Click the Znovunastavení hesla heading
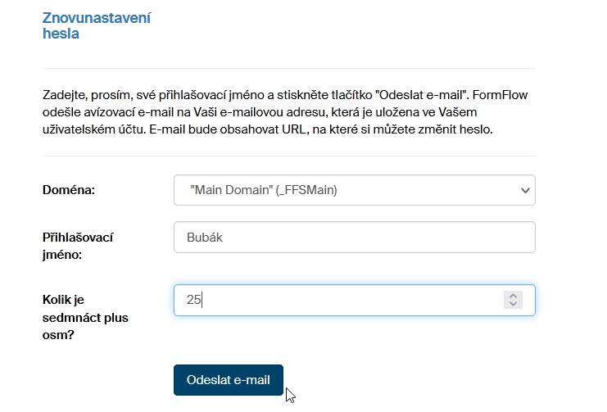 97,25
